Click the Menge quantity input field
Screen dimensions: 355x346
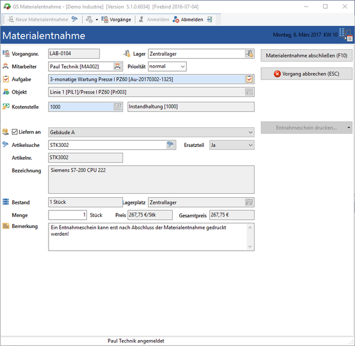click(67, 215)
